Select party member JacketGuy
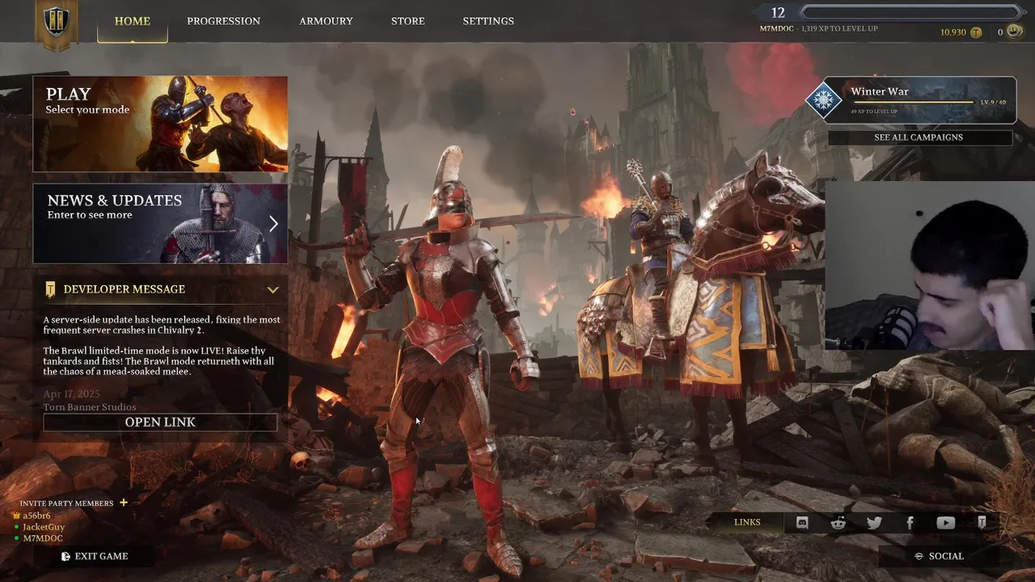The width and height of the screenshot is (1035, 582). [x=44, y=527]
